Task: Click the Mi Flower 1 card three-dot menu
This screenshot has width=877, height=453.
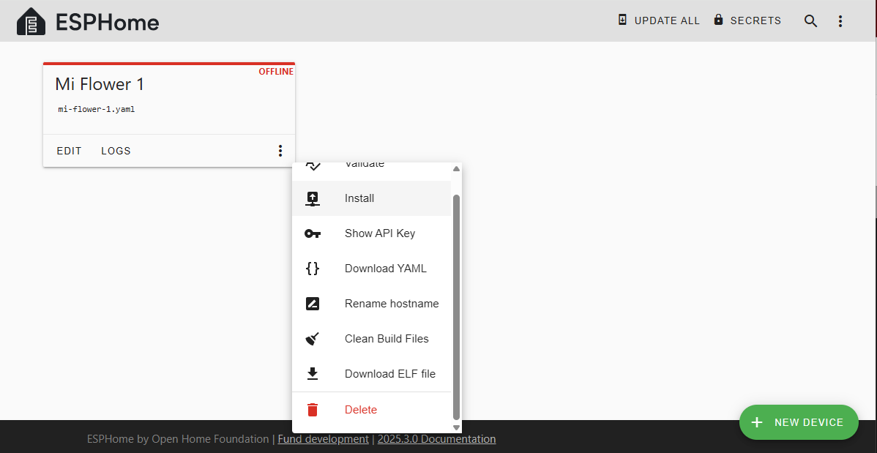Action: pyautogui.click(x=280, y=151)
